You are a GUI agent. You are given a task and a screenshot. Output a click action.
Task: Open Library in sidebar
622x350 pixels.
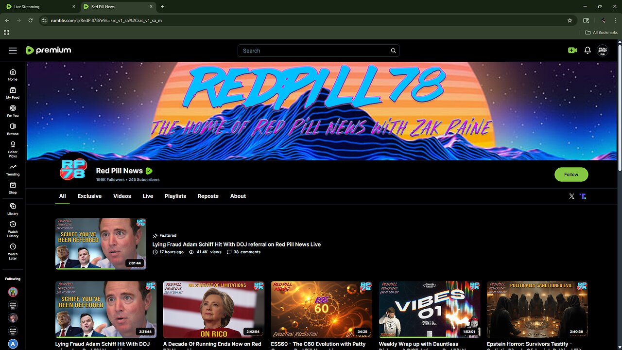click(13, 209)
